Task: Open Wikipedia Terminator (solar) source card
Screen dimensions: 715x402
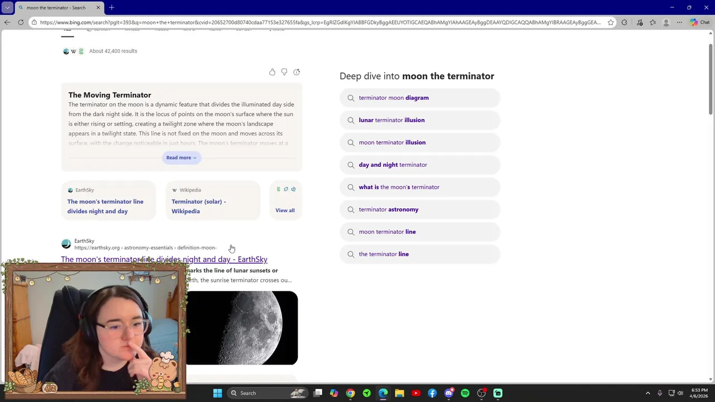Action: tap(213, 200)
